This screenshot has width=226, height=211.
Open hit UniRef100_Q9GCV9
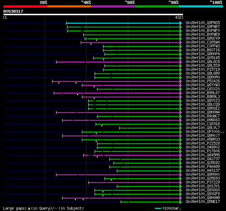(x=203, y=39)
